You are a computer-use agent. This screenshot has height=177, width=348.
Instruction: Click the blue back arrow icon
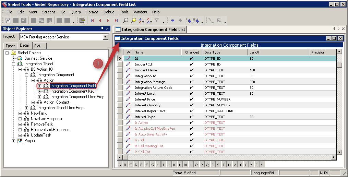pyautogui.click(x=172, y=21)
